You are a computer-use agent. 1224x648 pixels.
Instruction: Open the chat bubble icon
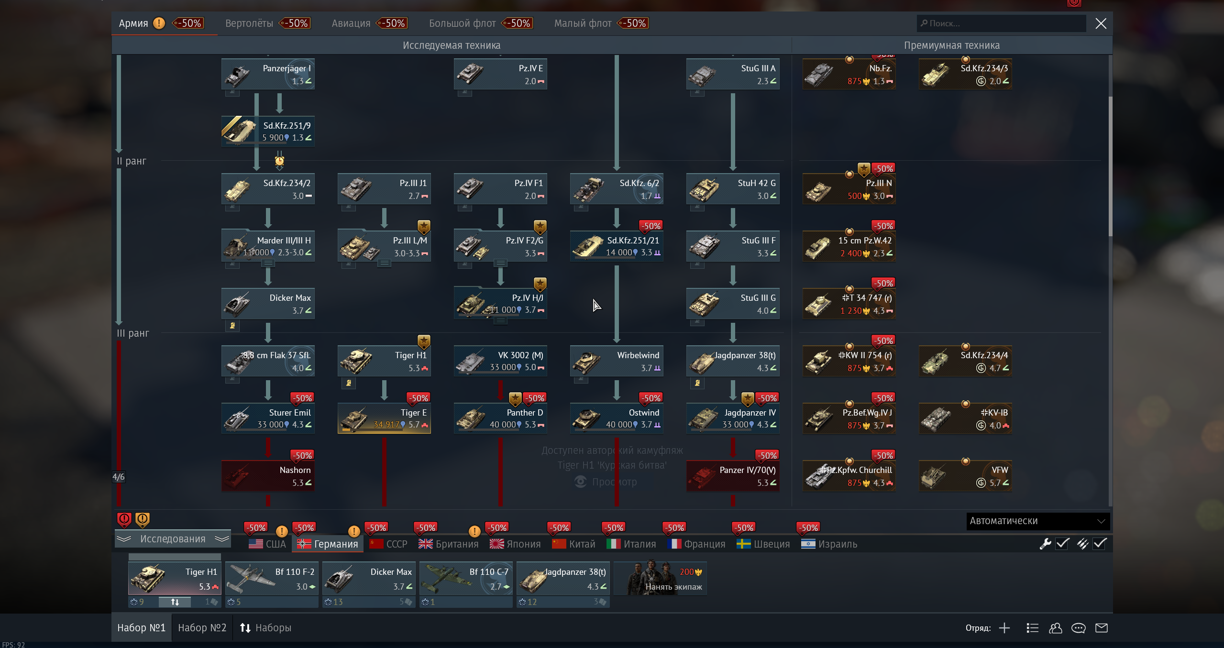1078,628
